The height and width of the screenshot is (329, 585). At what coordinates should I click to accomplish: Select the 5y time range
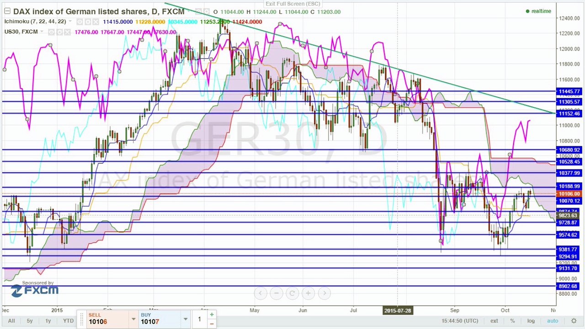[30, 321]
